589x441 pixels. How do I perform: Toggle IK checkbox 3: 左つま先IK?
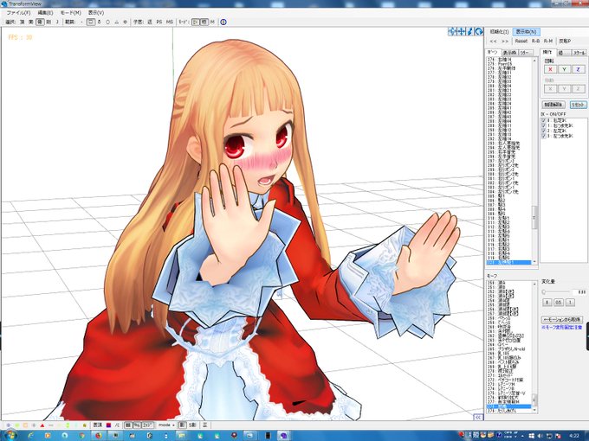pos(544,136)
